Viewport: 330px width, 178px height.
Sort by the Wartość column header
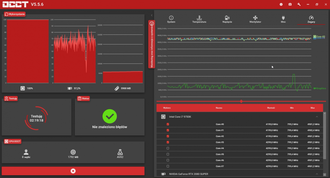coord(271,108)
